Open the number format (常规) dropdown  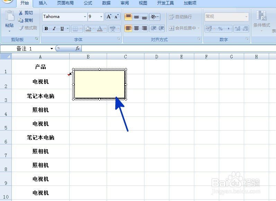246,17
